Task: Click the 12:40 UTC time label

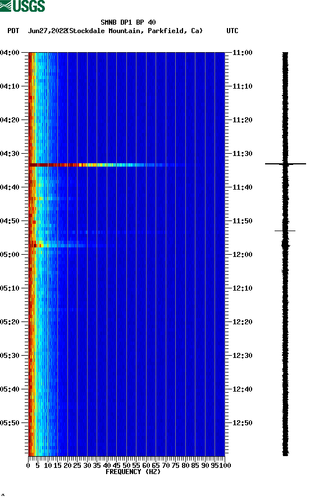Action: (243, 389)
